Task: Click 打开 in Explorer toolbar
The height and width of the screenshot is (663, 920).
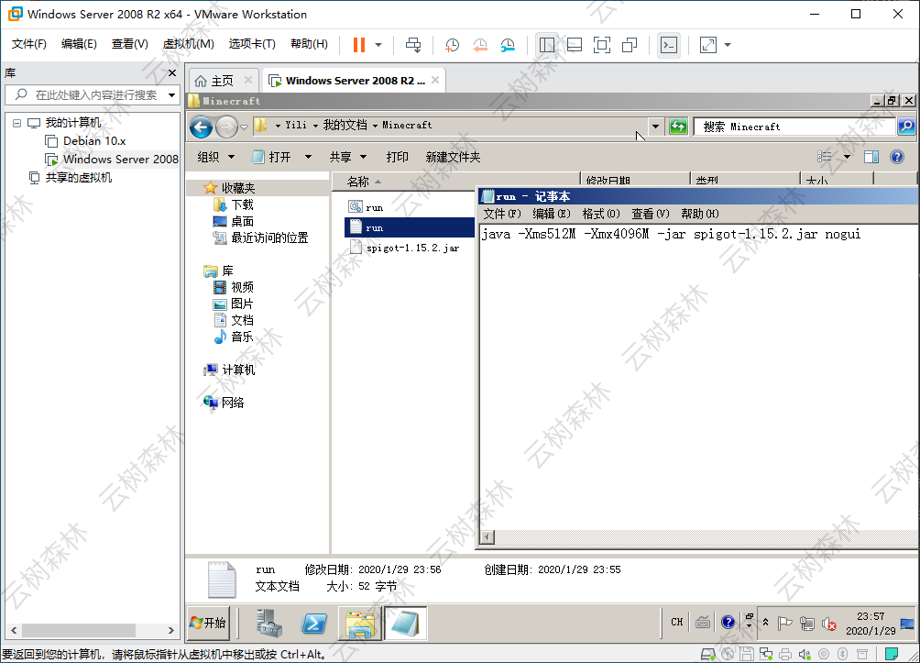Action: point(271,157)
